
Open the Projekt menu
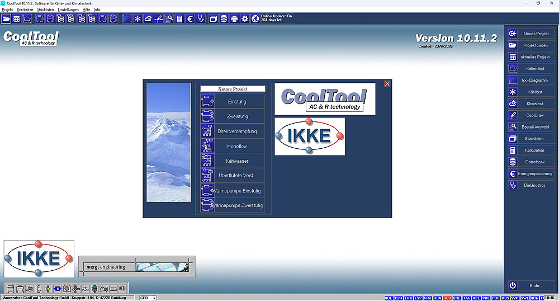(x=7, y=10)
